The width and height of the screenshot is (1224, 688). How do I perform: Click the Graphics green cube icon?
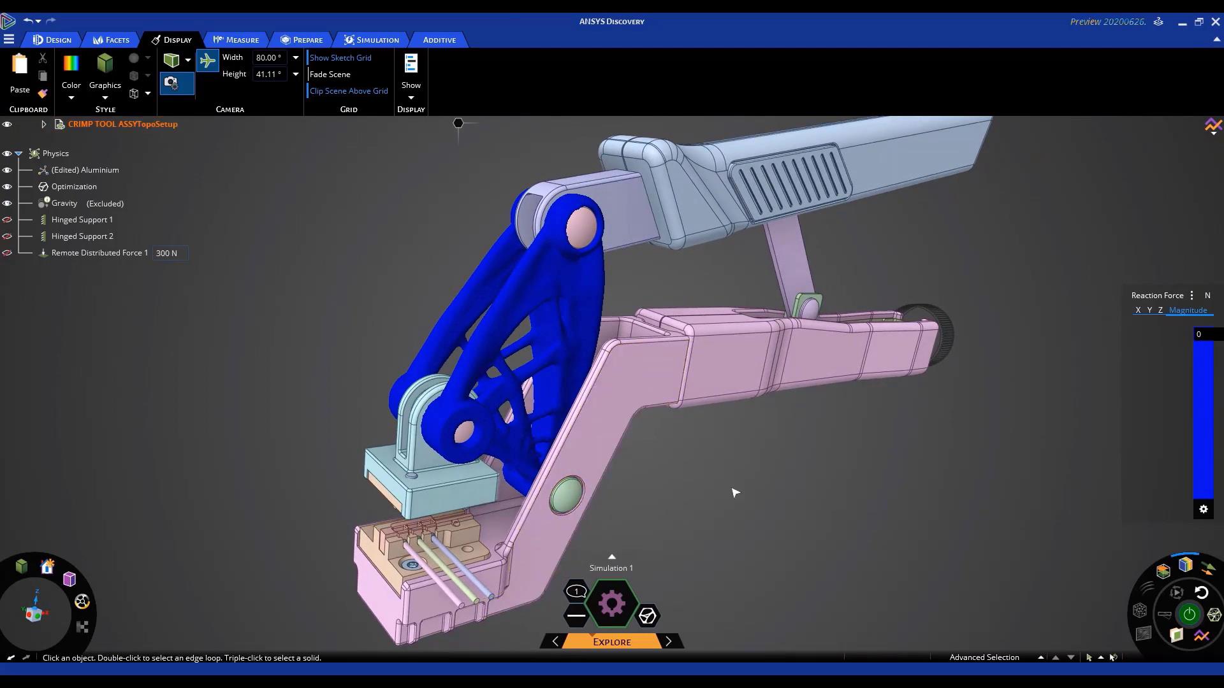click(105, 63)
